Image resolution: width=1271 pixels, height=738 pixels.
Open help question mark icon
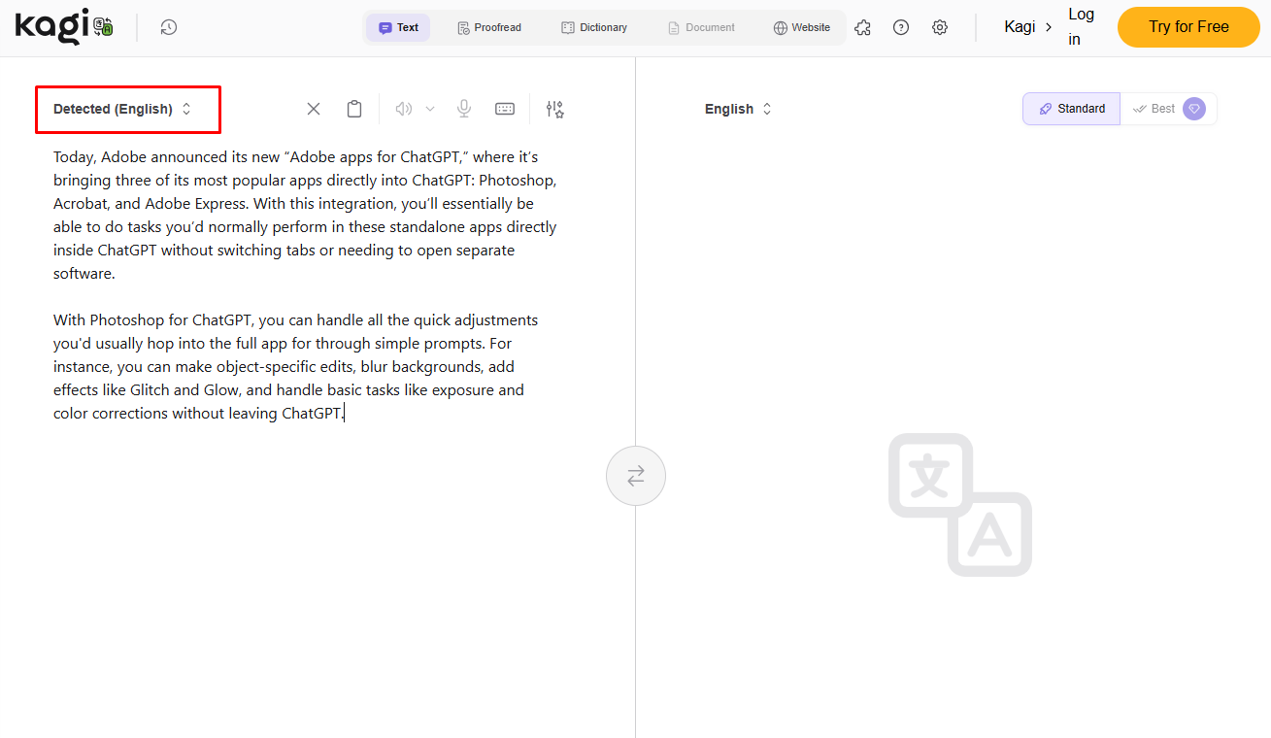point(901,27)
